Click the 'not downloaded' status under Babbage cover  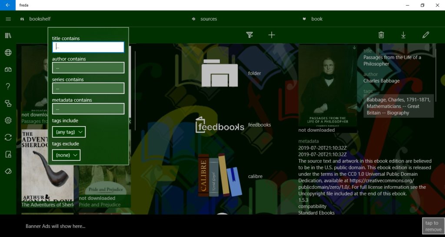(316, 130)
